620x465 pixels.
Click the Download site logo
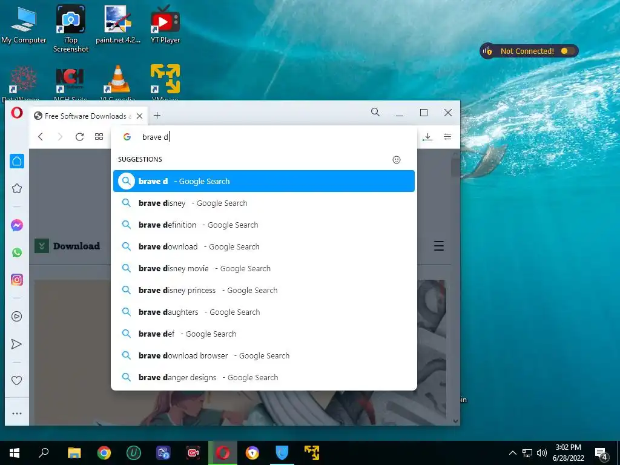tap(67, 246)
